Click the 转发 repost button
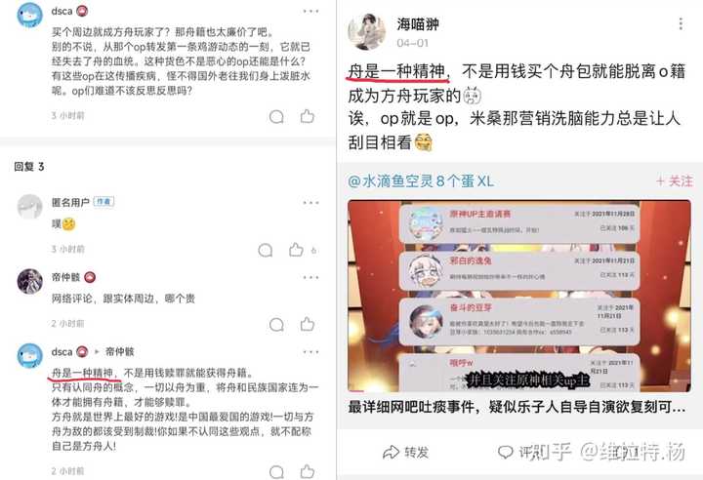This screenshot has height=480, width=703. tap(406, 453)
